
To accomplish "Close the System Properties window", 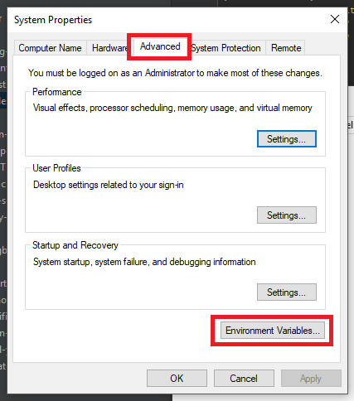I will pos(335,19).
